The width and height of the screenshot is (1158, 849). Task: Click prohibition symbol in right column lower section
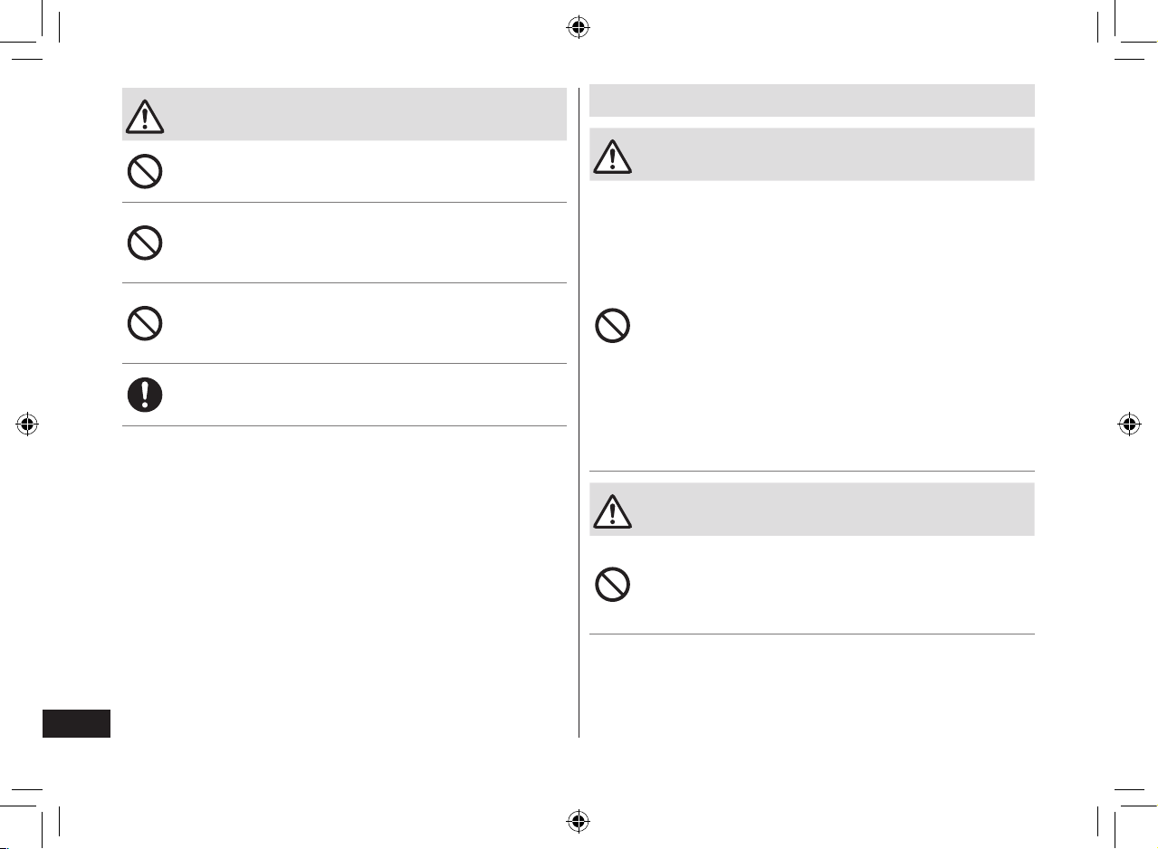click(x=613, y=586)
